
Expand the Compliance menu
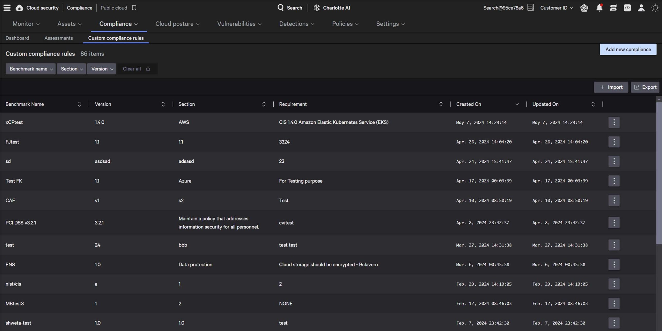(x=118, y=24)
